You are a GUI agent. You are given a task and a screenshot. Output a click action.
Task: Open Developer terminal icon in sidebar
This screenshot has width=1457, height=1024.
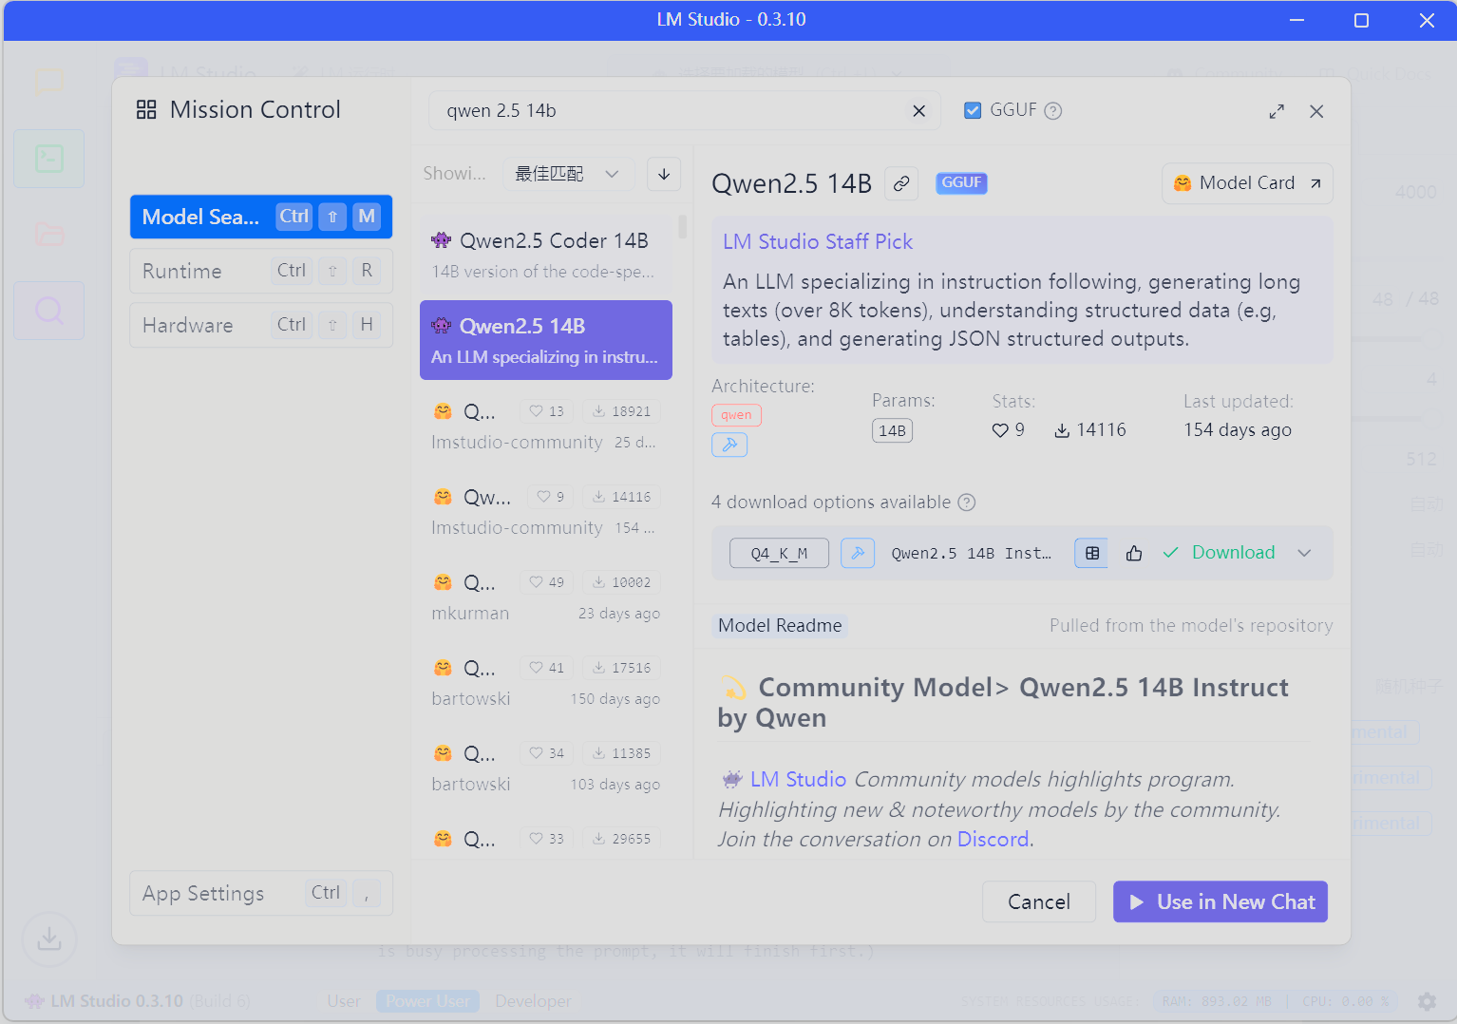[49, 159]
